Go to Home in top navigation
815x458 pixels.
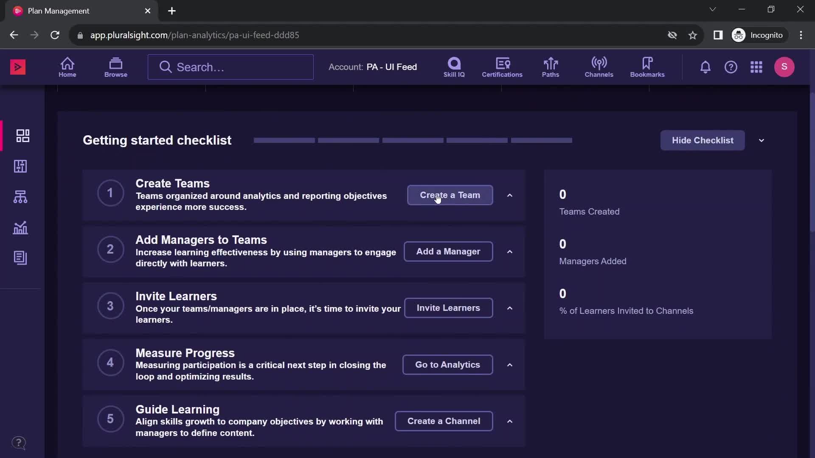67,67
